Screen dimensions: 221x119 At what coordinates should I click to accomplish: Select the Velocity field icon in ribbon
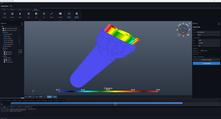5,14
